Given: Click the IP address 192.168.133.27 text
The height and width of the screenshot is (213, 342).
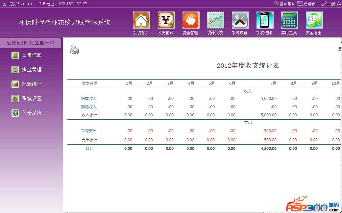Looking at the screenshot, I should coord(73,4).
